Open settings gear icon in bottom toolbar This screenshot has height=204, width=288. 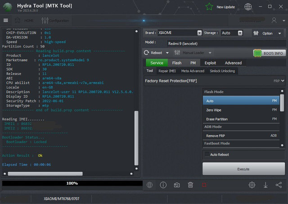[x=252, y=185]
